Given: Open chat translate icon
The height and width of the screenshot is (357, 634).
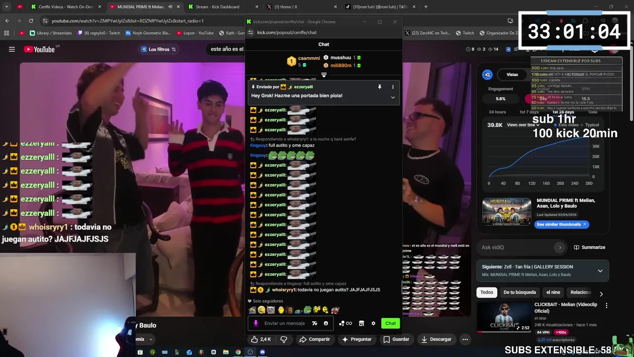Looking at the screenshot, I should click(315, 323).
